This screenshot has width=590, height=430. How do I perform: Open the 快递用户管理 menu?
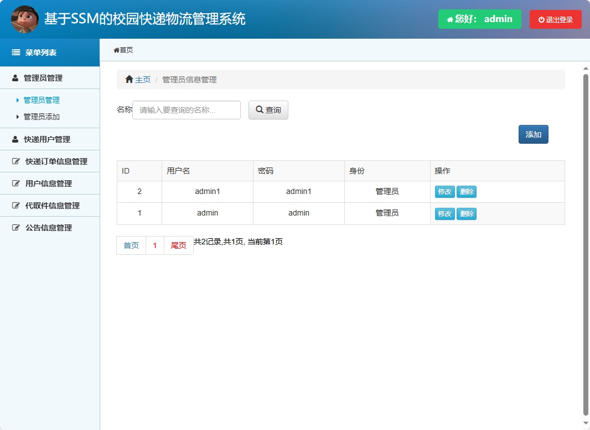coord(44,139)
